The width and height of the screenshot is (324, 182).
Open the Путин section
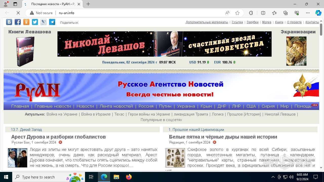(165, 106)
